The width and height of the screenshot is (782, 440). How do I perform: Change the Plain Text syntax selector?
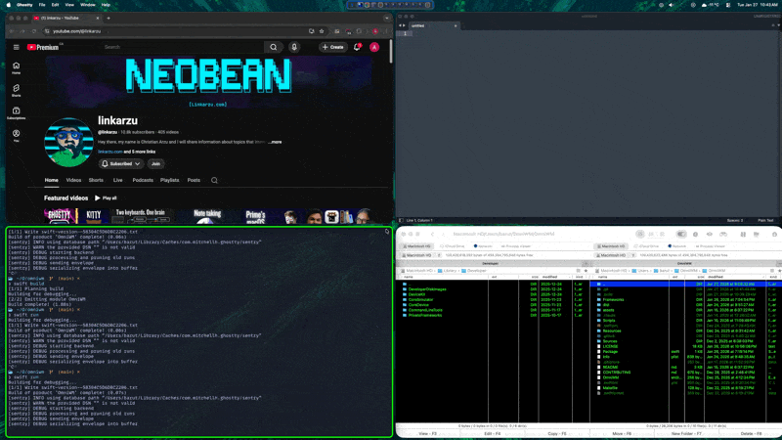click(x=765, y=220)
